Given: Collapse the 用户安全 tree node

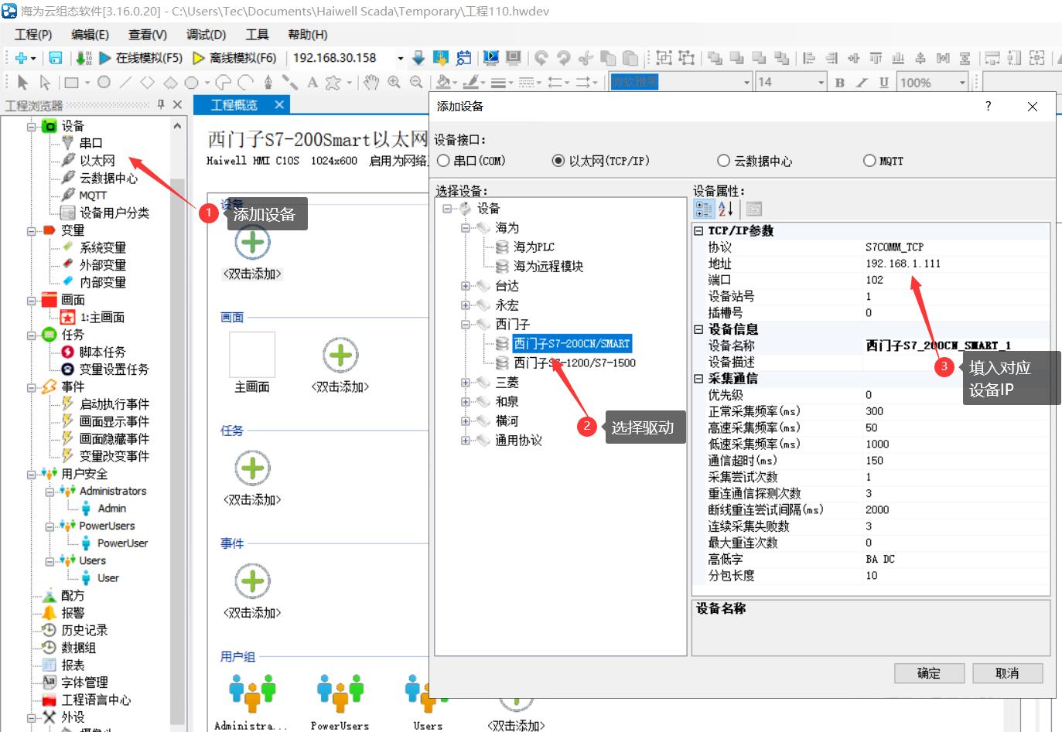Looking at the screenshot, I should coord(32,474).
